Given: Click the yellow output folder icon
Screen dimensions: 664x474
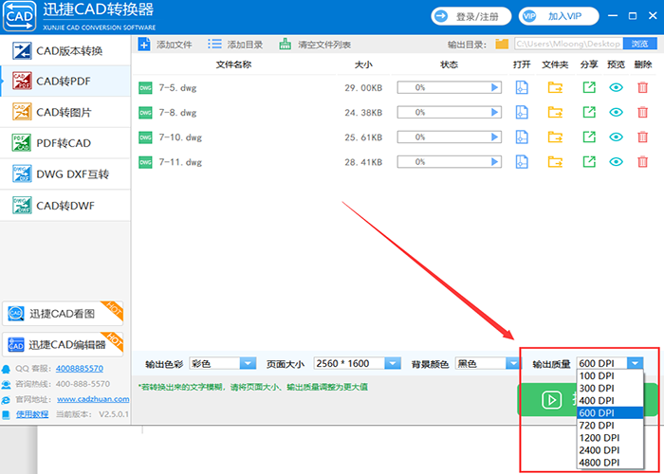Looking at the screenshot, I should coord(502,44).
